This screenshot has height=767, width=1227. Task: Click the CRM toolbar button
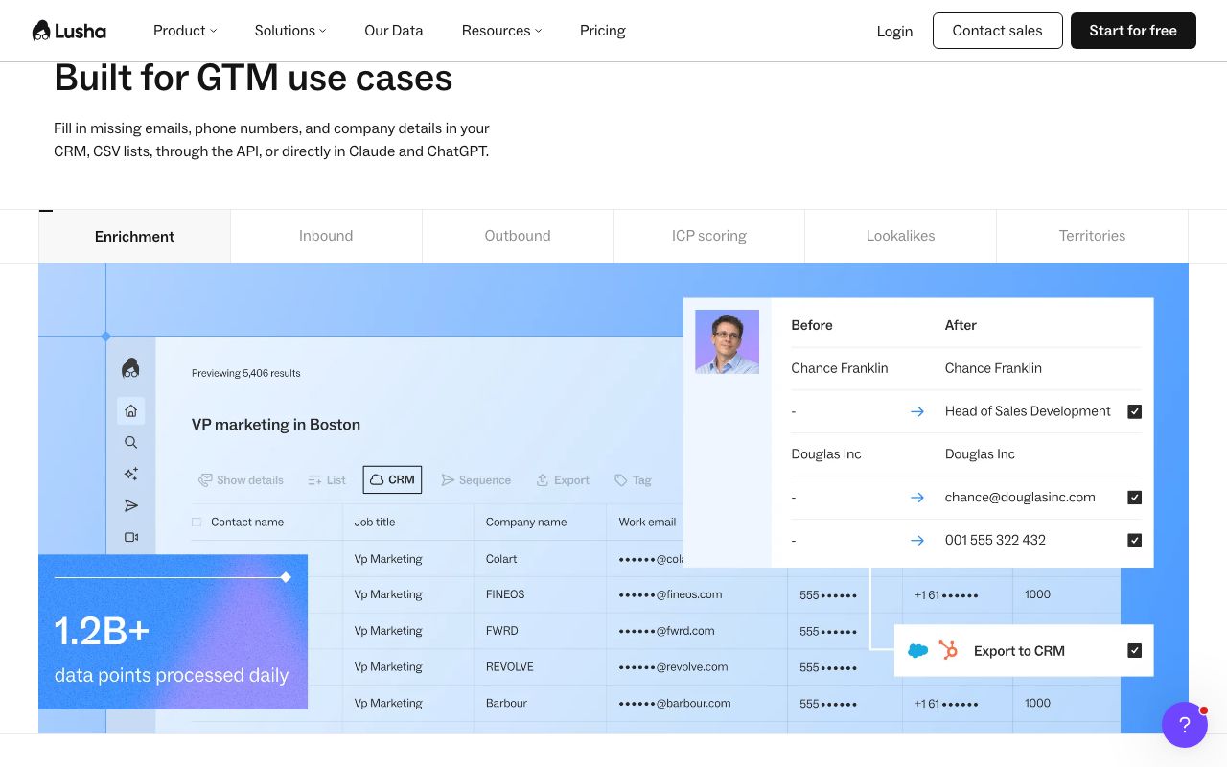[x=392, y=479]
